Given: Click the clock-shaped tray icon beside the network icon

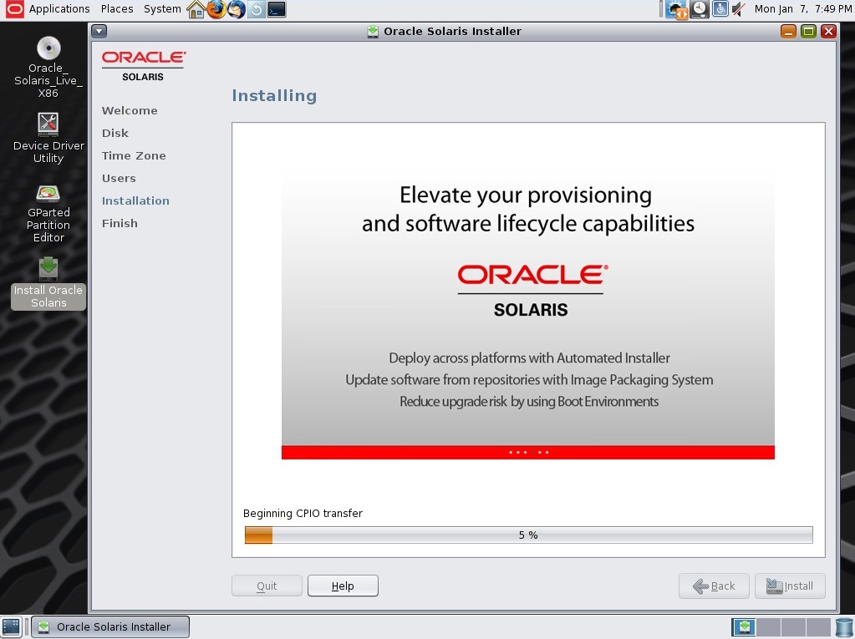Looking at the screenshot, I should tap(700, 9).
